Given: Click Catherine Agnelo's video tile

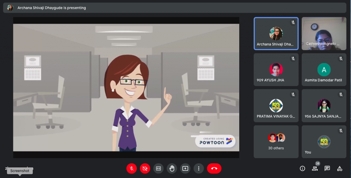Looking at the screenshot, I should [x=324, y=34].
